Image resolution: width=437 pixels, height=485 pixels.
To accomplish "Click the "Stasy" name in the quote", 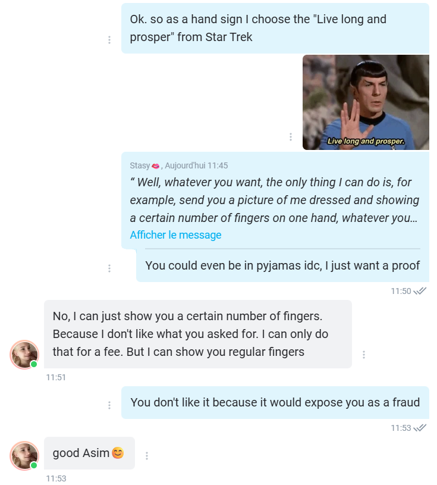I will point(140,165).
